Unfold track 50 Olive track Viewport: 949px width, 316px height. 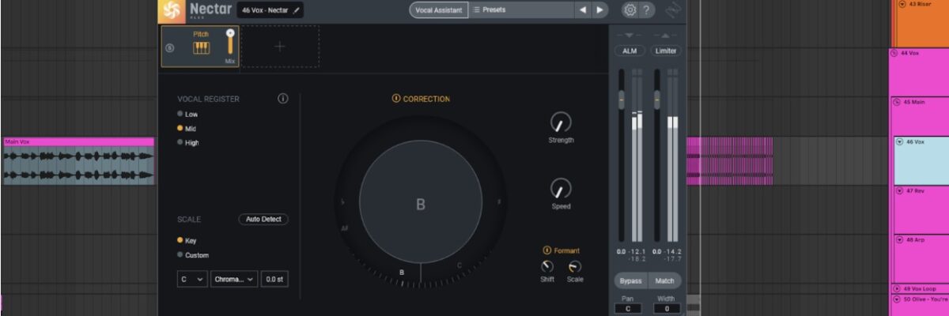pyautogui.click(x=896, y=299)
